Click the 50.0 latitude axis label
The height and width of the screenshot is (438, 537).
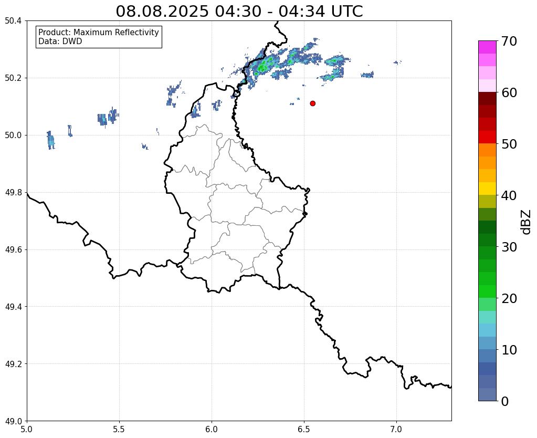pos(13,135)
